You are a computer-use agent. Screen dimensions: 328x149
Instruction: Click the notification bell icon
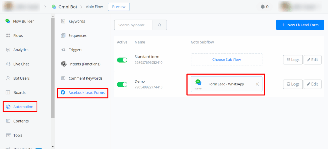point(263,7)
